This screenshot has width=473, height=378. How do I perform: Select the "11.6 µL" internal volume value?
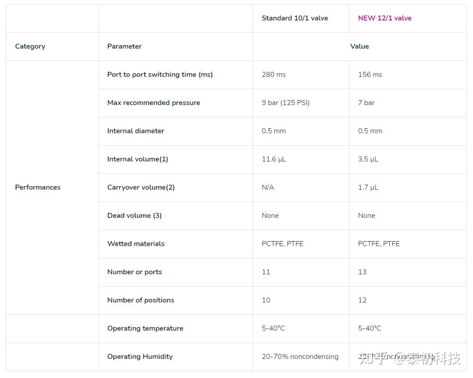click(x=274, y=159)
